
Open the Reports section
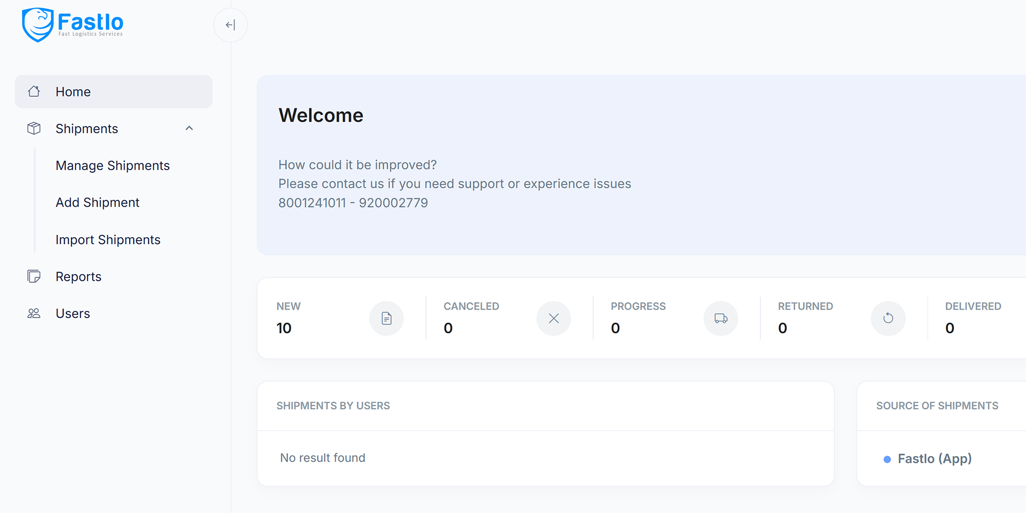(78, 277)
